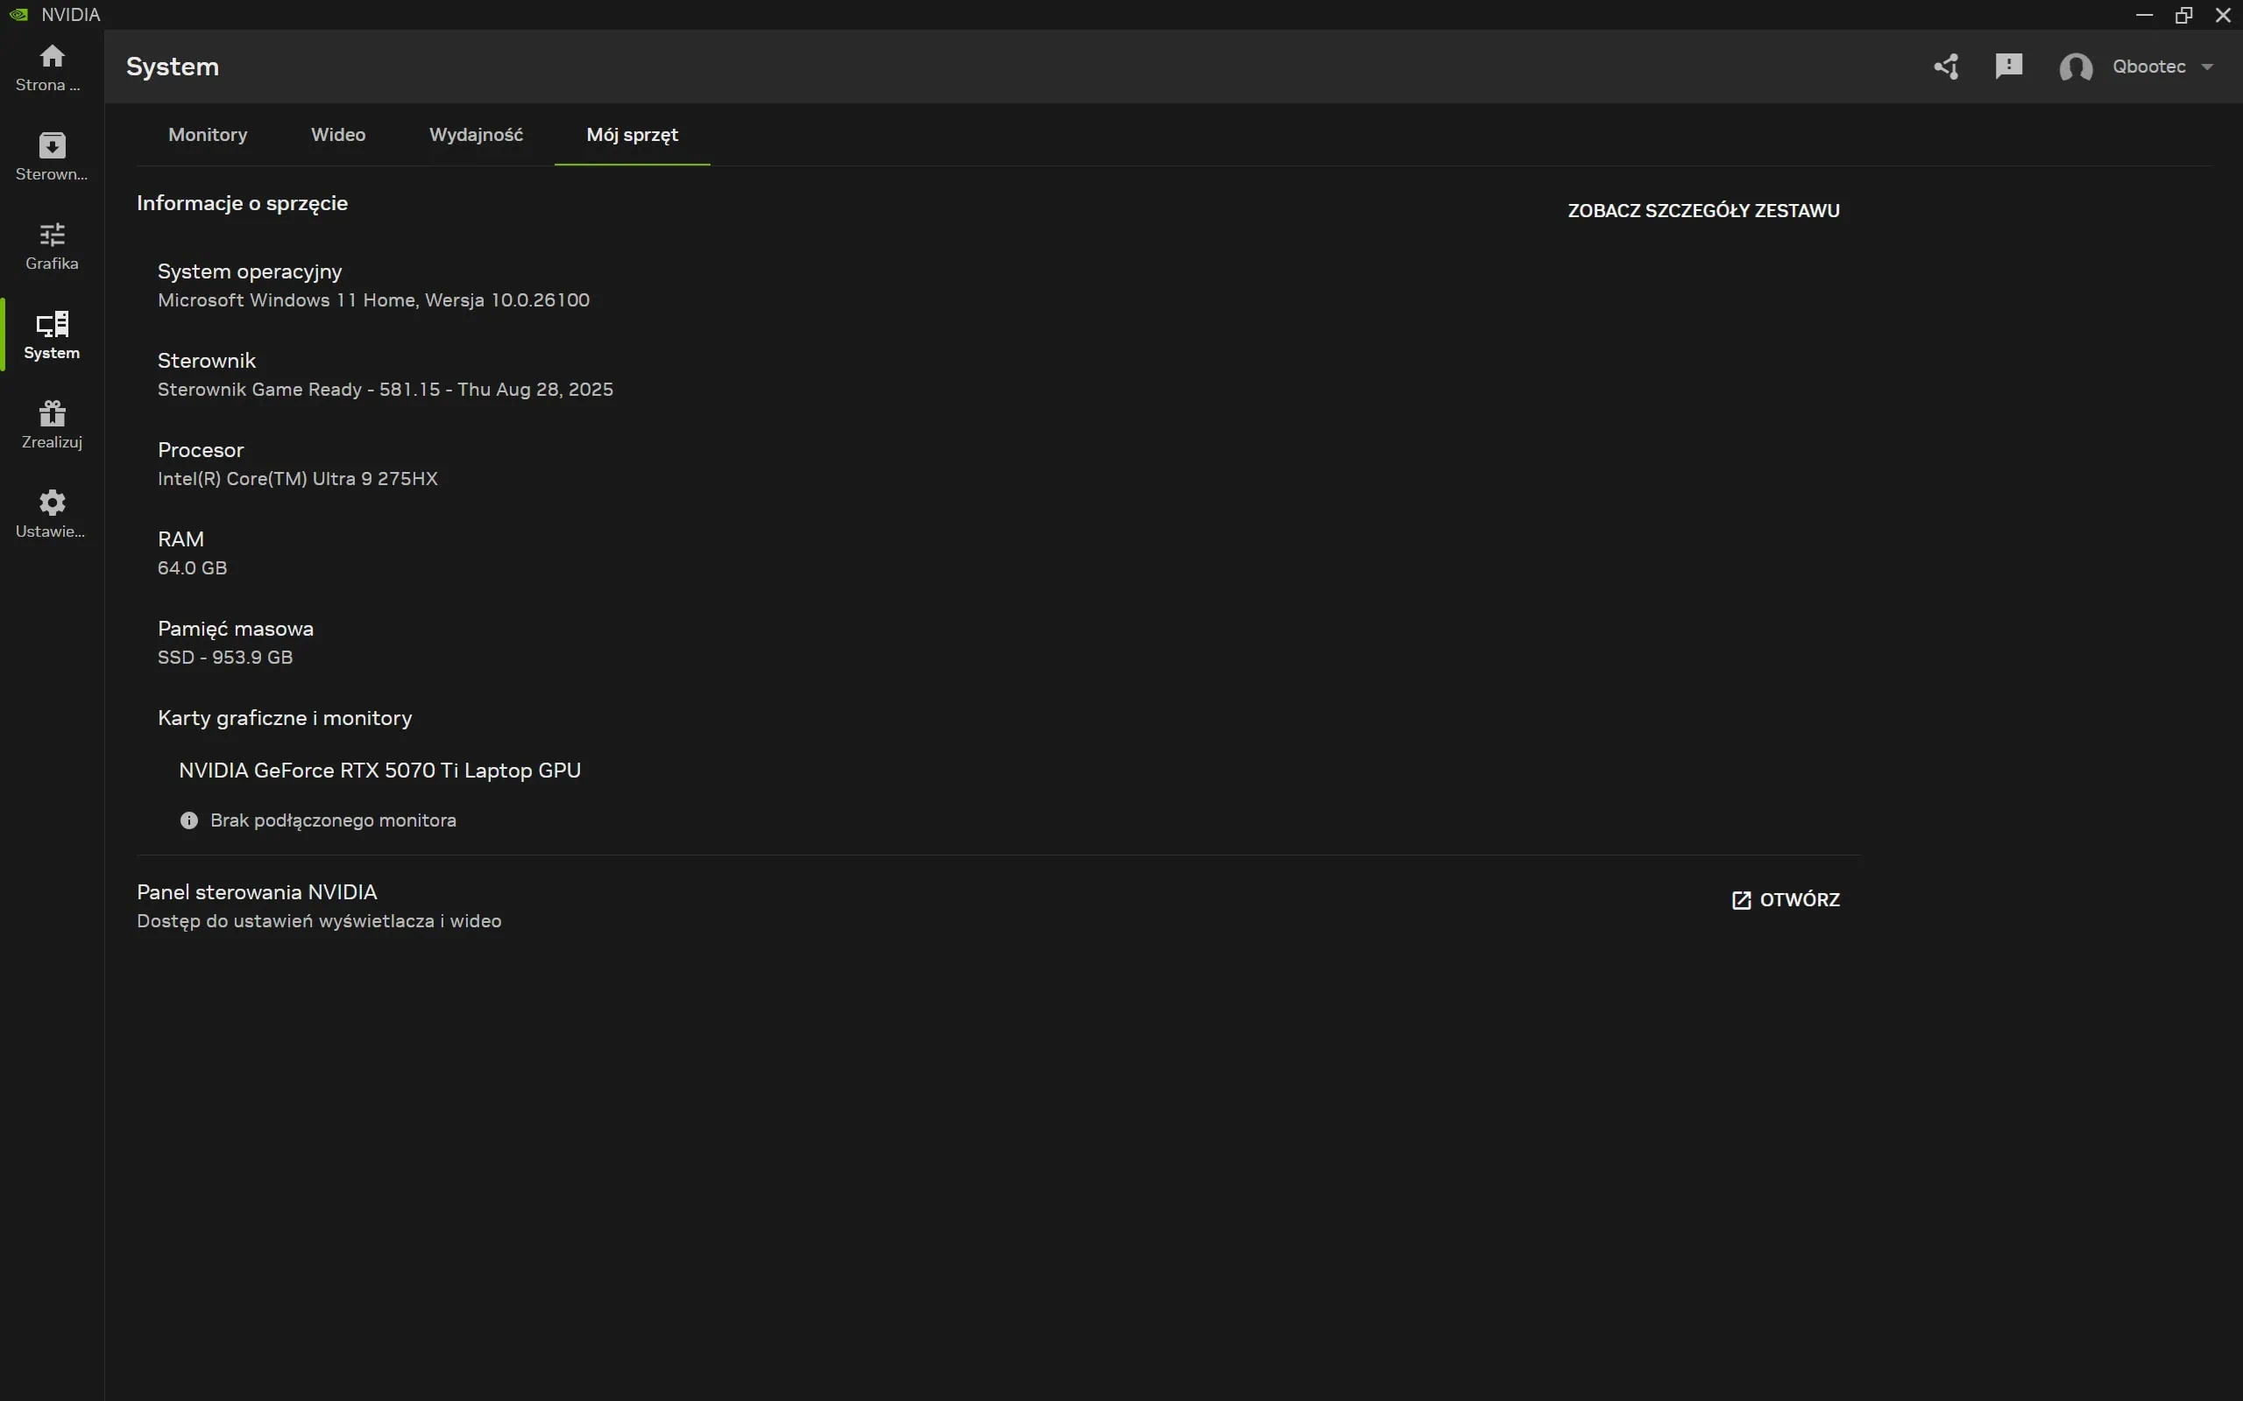Switch to the Monitory tab

coord(208,134)
